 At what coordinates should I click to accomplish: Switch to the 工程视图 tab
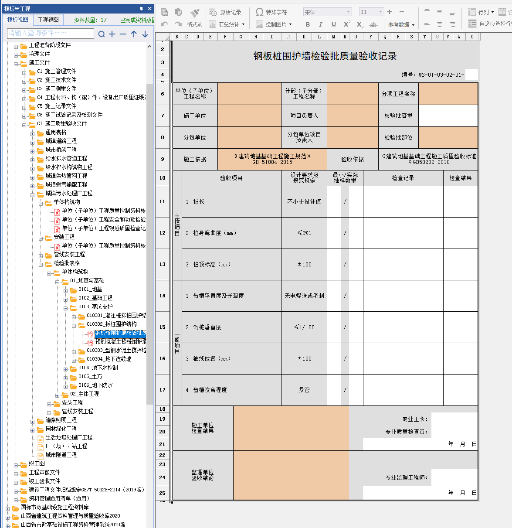(x=48, y=20)
